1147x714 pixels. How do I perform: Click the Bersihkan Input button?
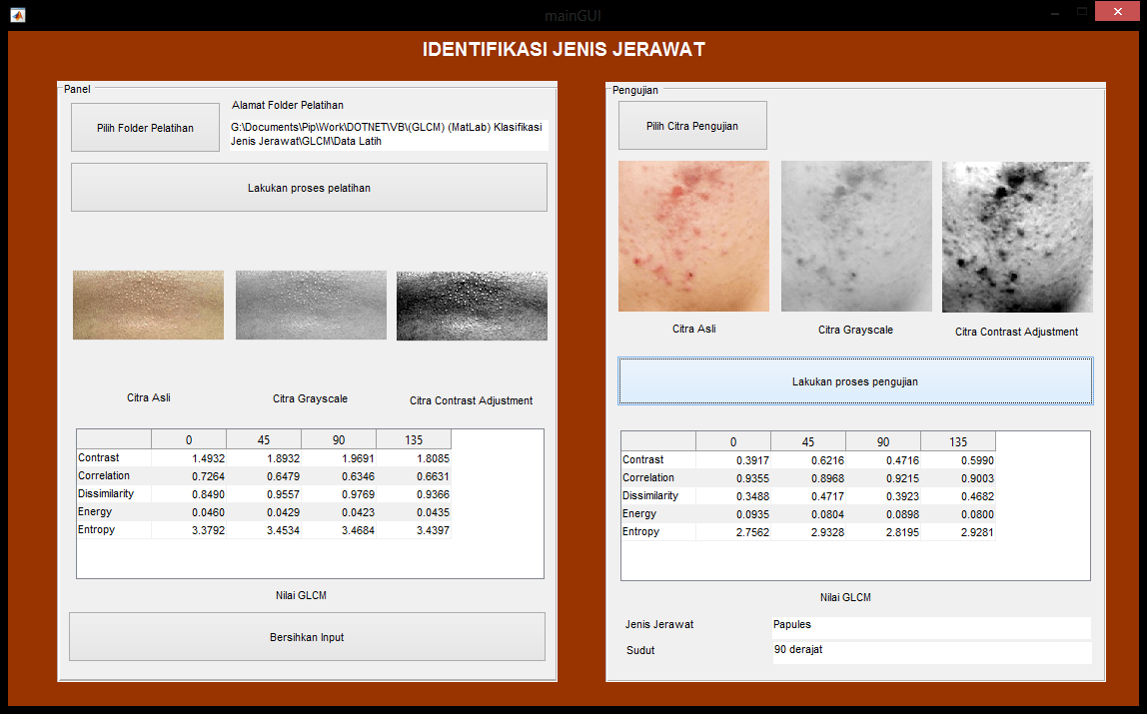coord(307,637)
